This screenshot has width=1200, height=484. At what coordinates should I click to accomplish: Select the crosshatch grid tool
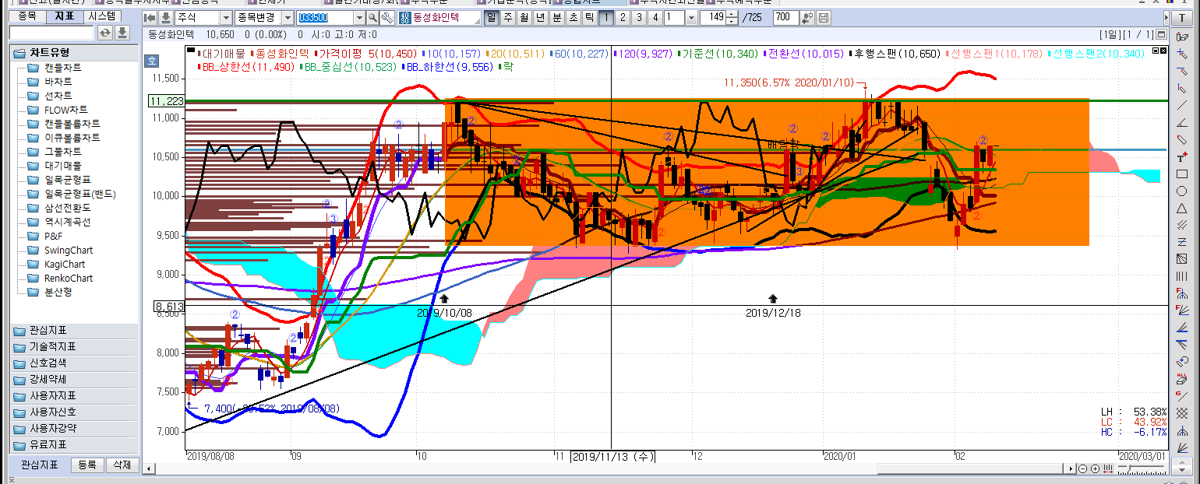pos(1182,412)
